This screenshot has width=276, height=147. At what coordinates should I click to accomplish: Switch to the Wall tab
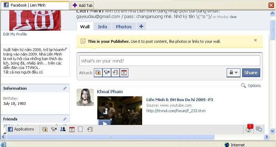pyautogui.click(x=85, y=27)
